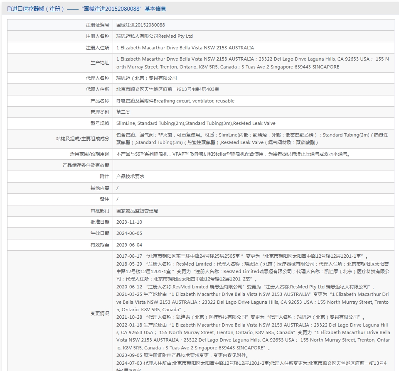Select the 2022-01-18 生产地址 change record

(x=253, y=336)
